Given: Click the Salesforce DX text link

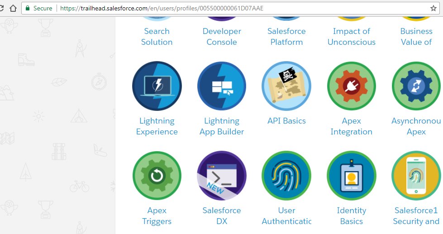Looking at the screenshot, I should (x=222, y=216).
